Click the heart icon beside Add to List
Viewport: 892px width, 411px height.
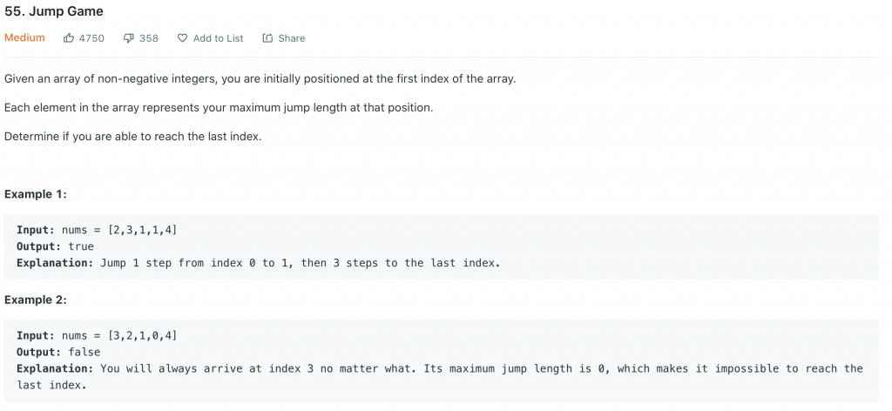point(182,38)
